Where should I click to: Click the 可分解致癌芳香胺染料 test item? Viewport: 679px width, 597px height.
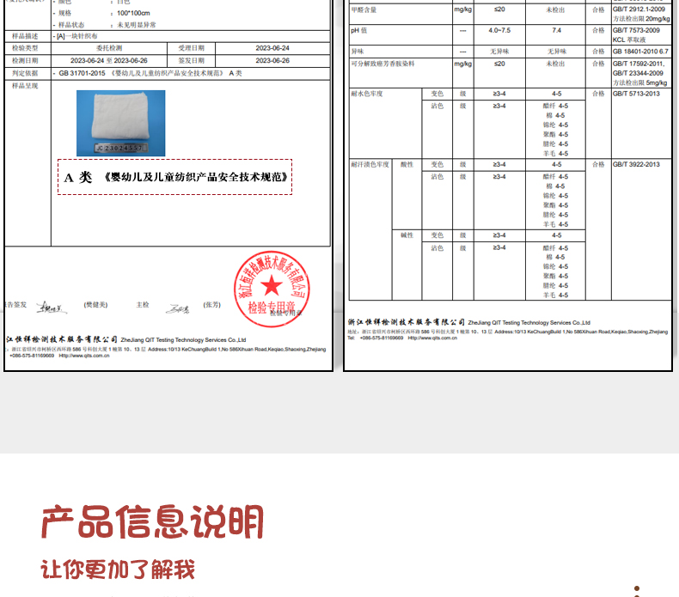(x=382, y=64)
